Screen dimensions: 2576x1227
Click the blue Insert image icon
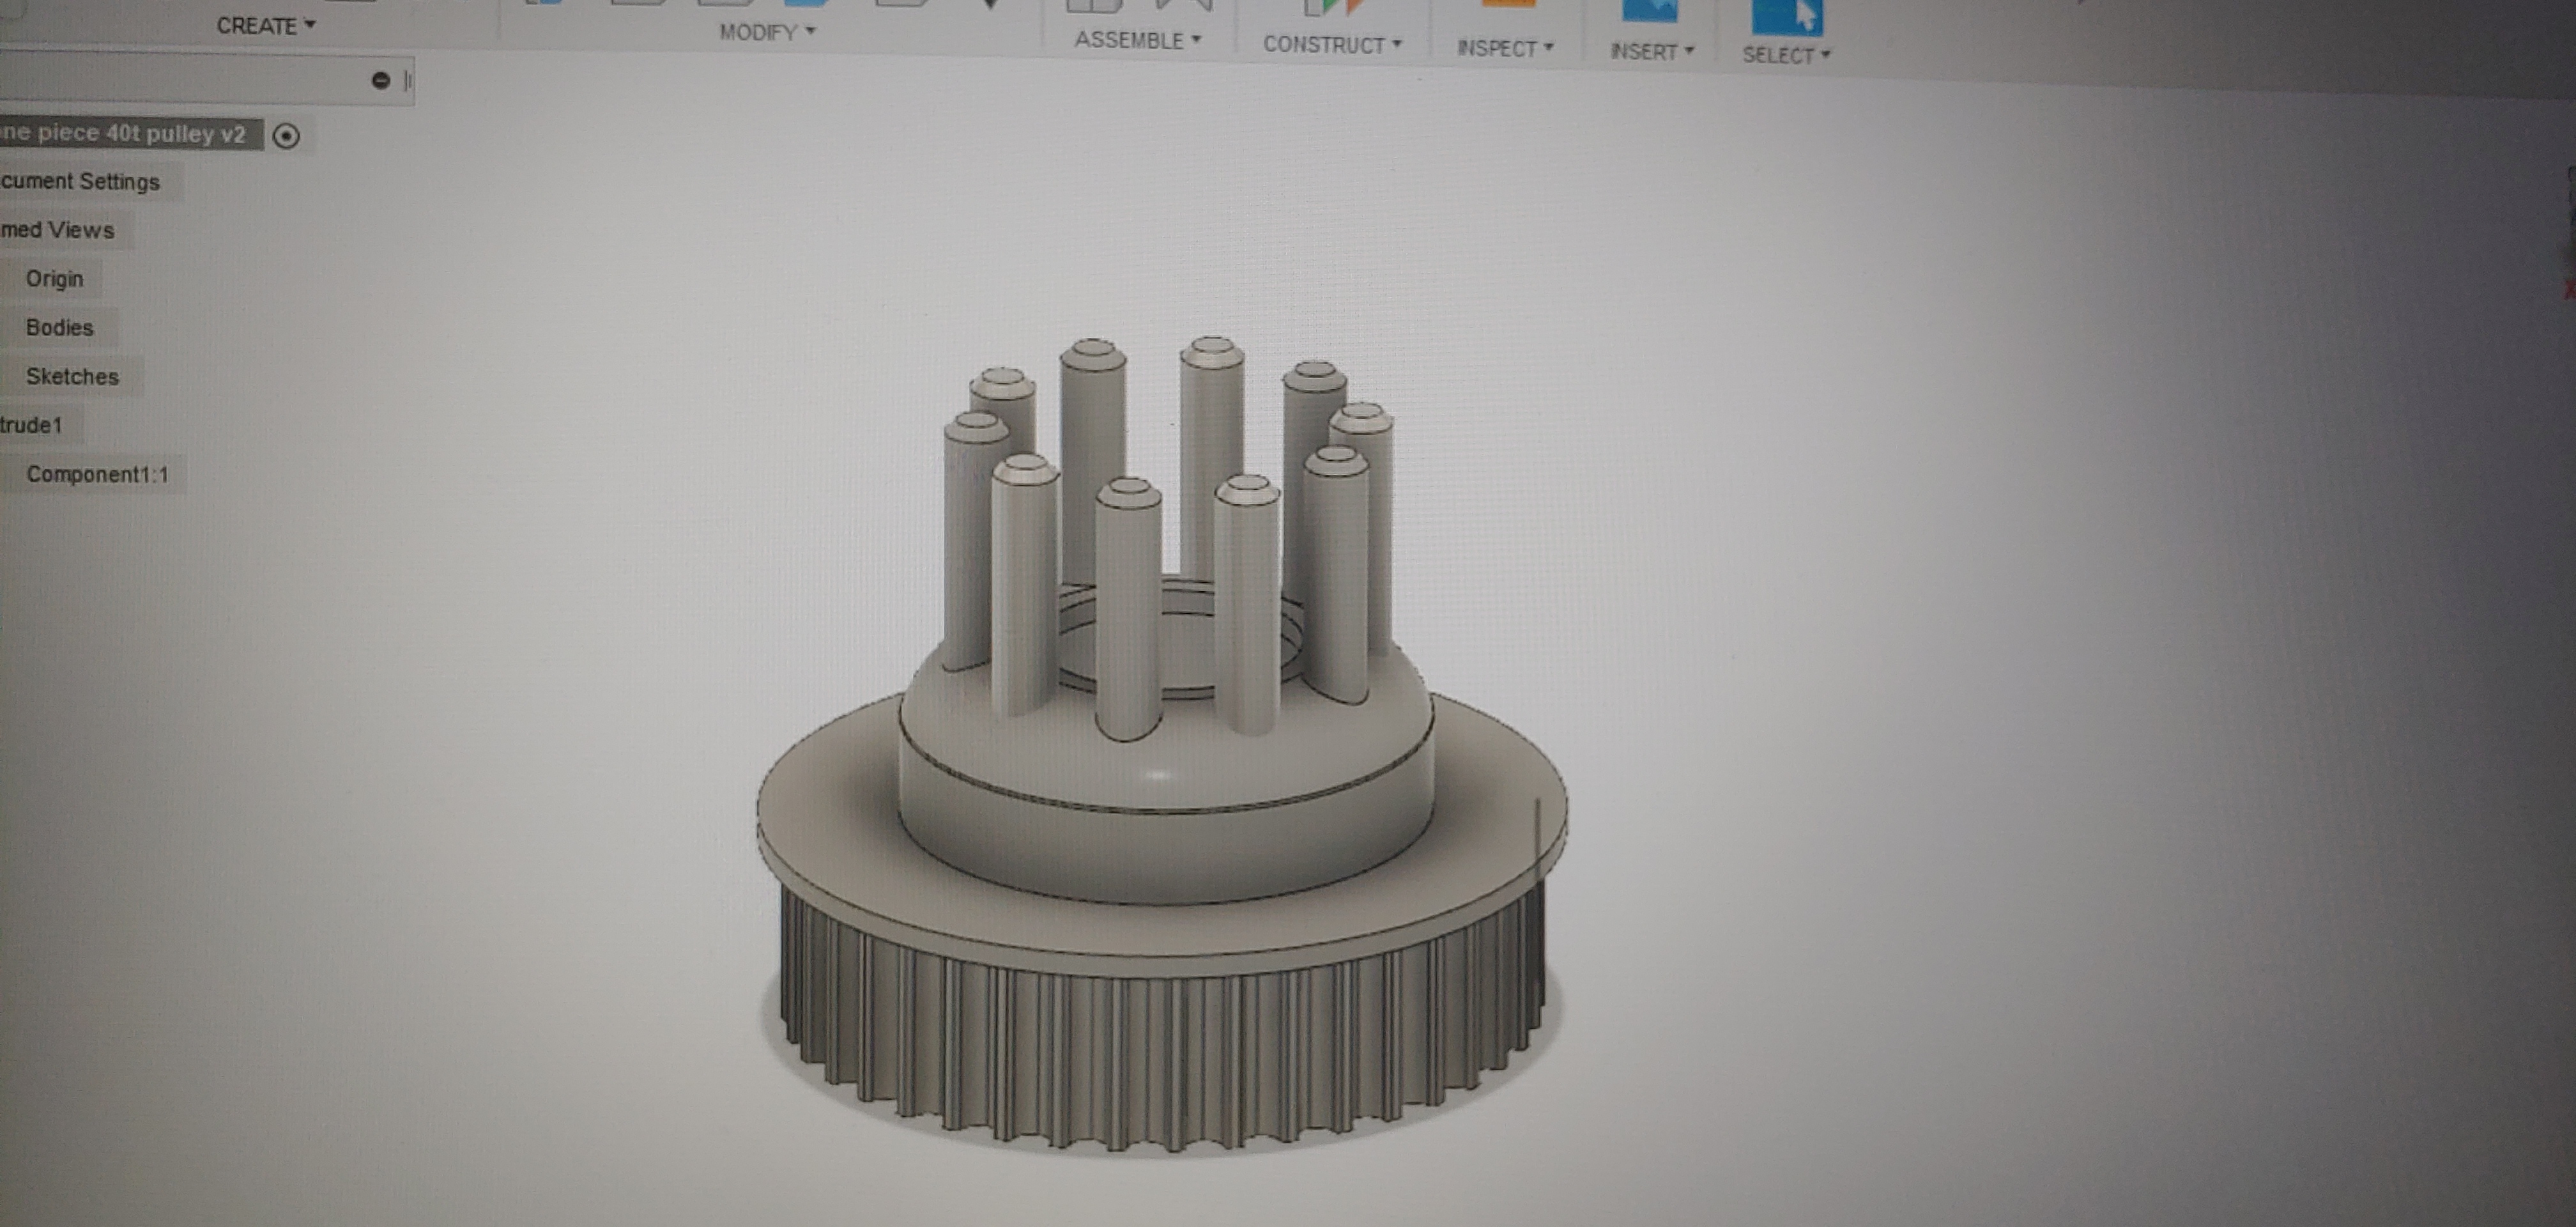pyautogui.click(x=1649, y=12)
